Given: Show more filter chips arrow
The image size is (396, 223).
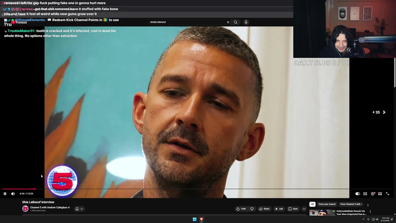Looking at the screenshot, I should click(368, 205).
